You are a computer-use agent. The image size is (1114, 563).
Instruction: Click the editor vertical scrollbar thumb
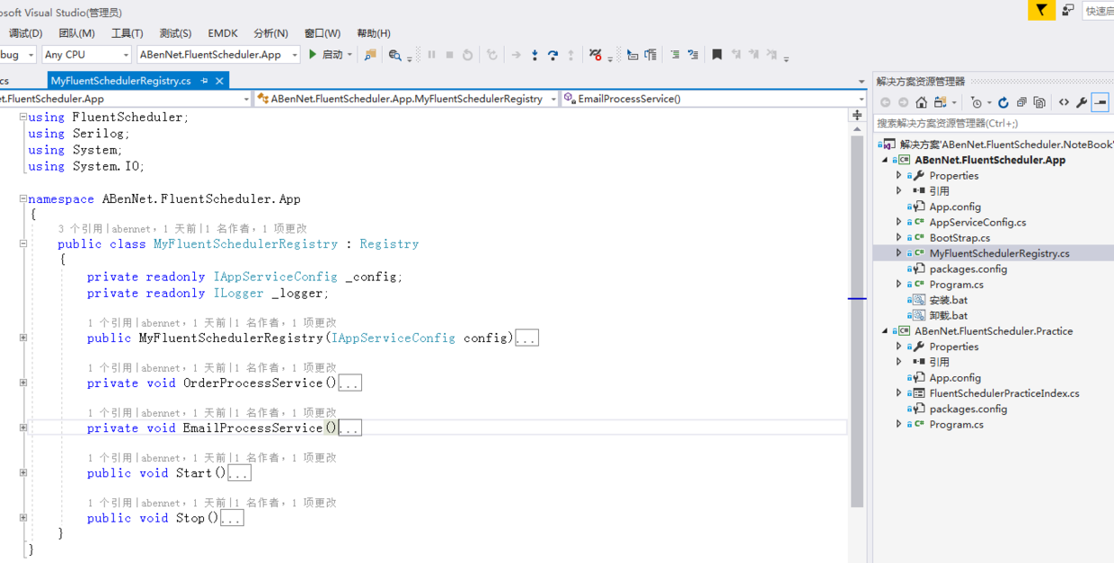[x=857, y=323]
